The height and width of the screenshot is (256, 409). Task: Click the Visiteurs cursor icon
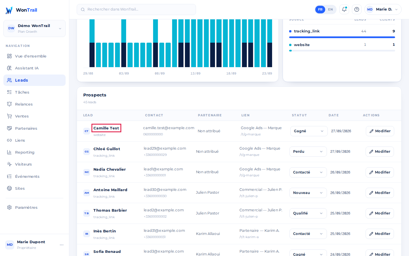pyautogui.click(x=9, y=164)
